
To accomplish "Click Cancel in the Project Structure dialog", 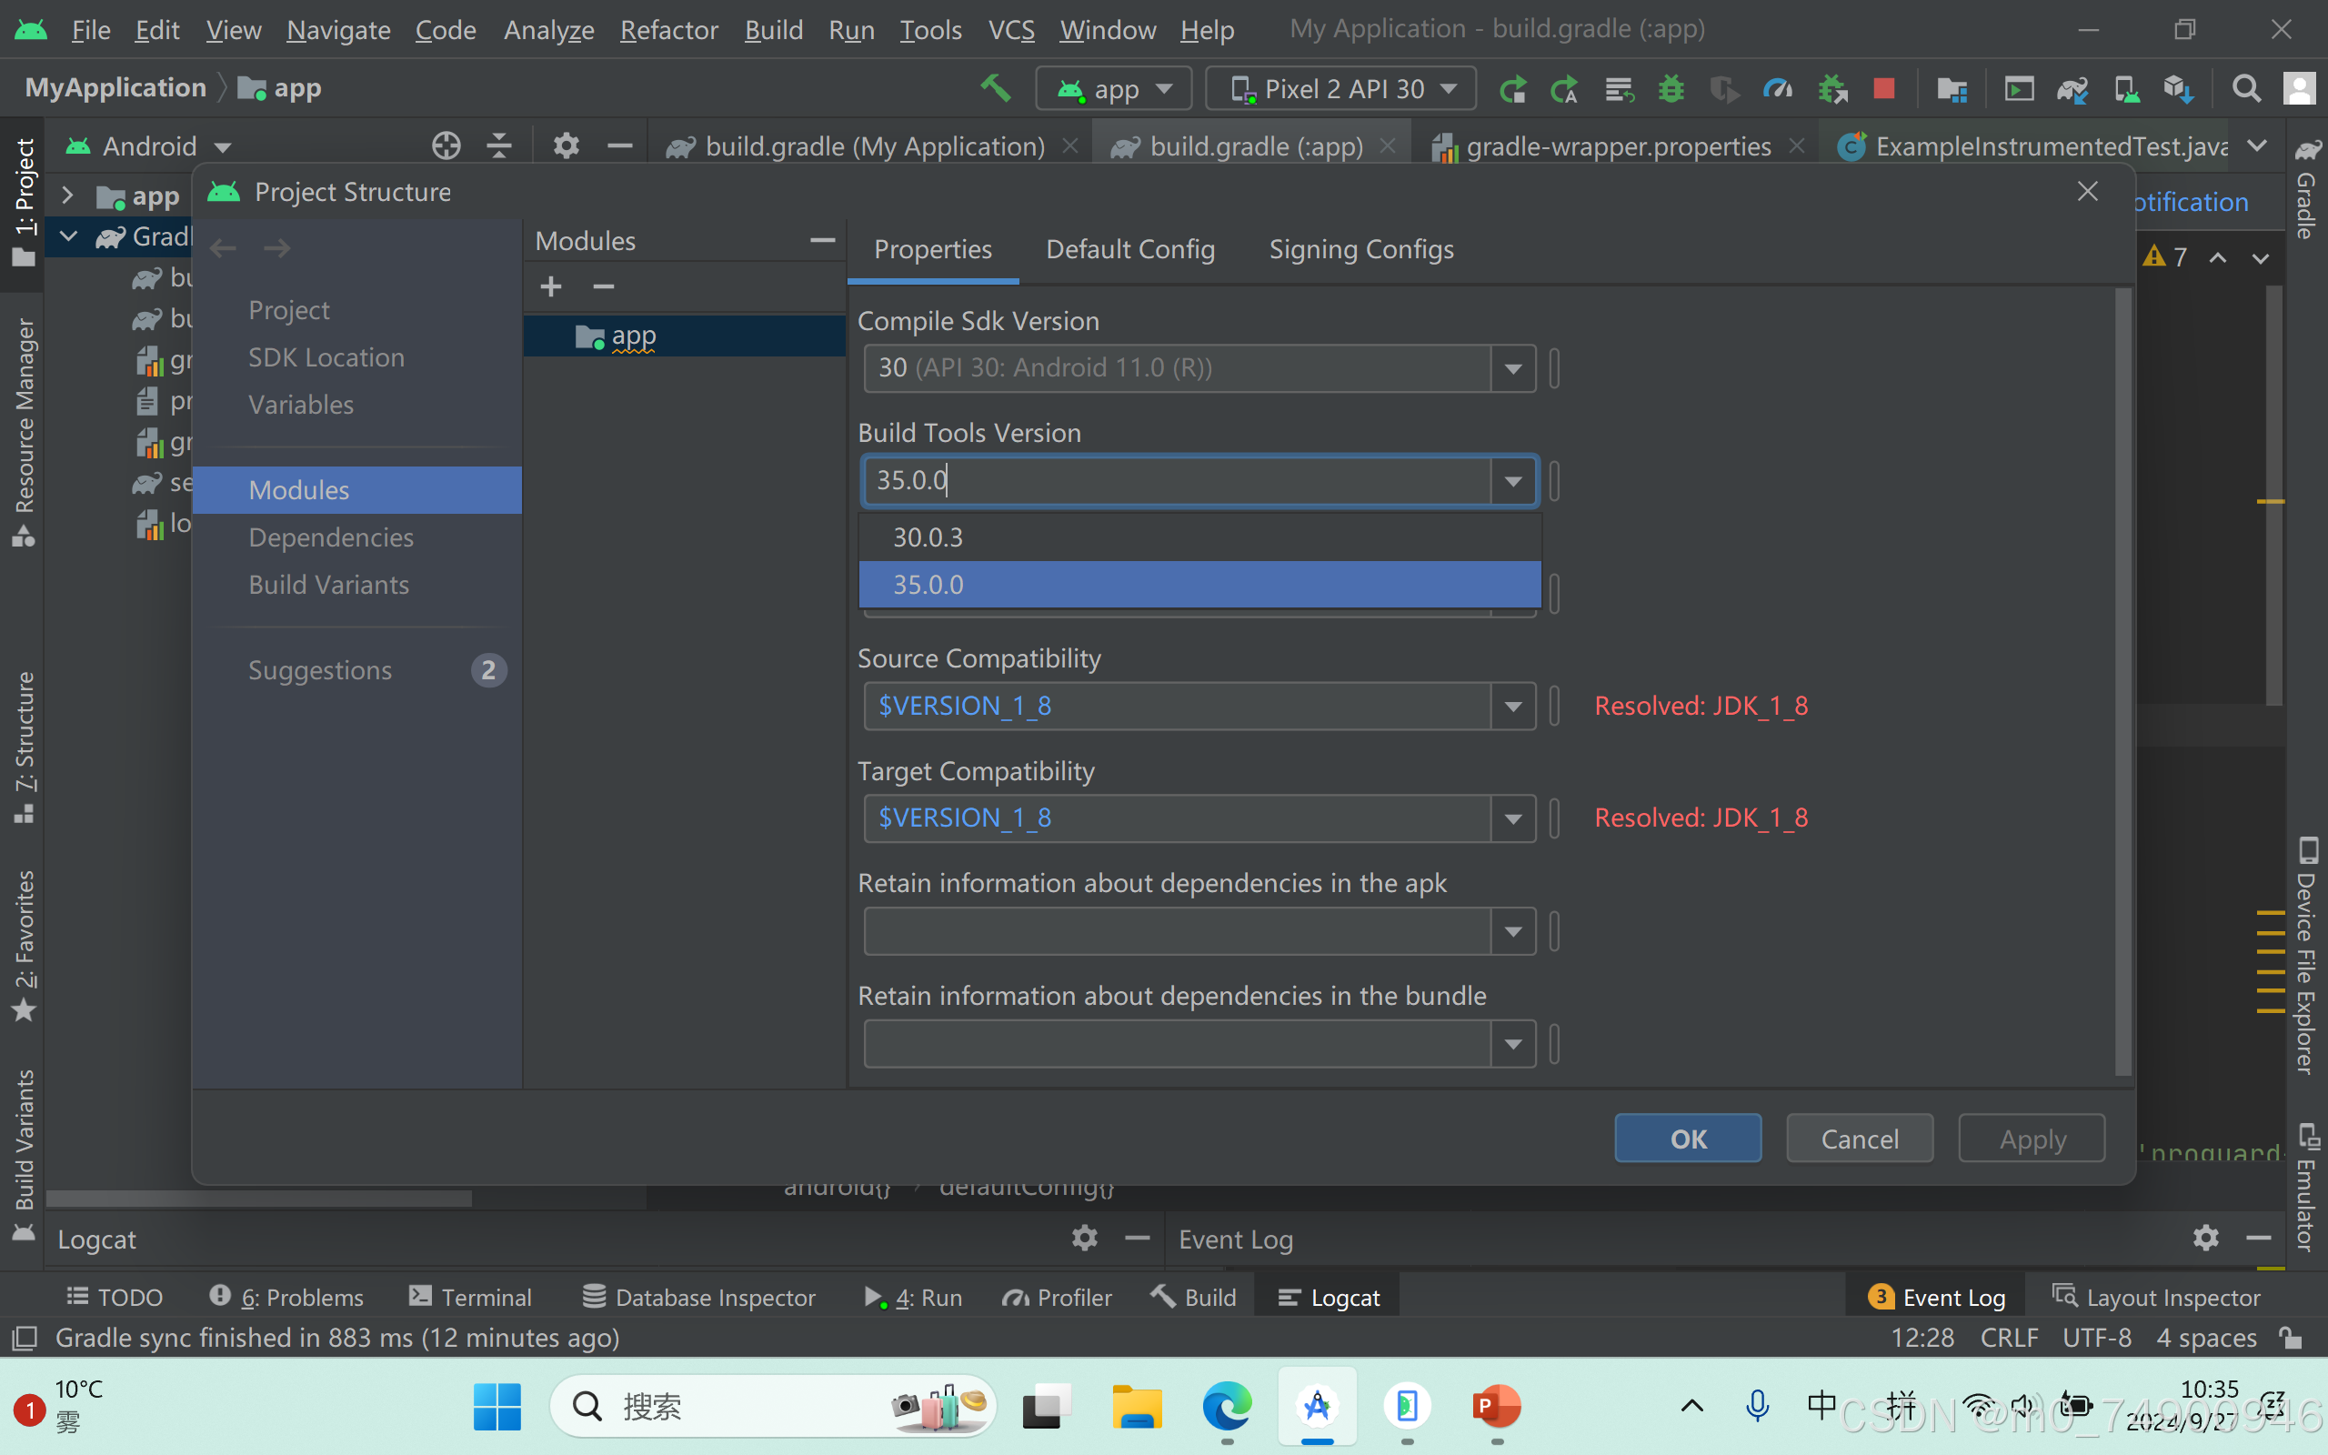I will pos(1859,1139).
